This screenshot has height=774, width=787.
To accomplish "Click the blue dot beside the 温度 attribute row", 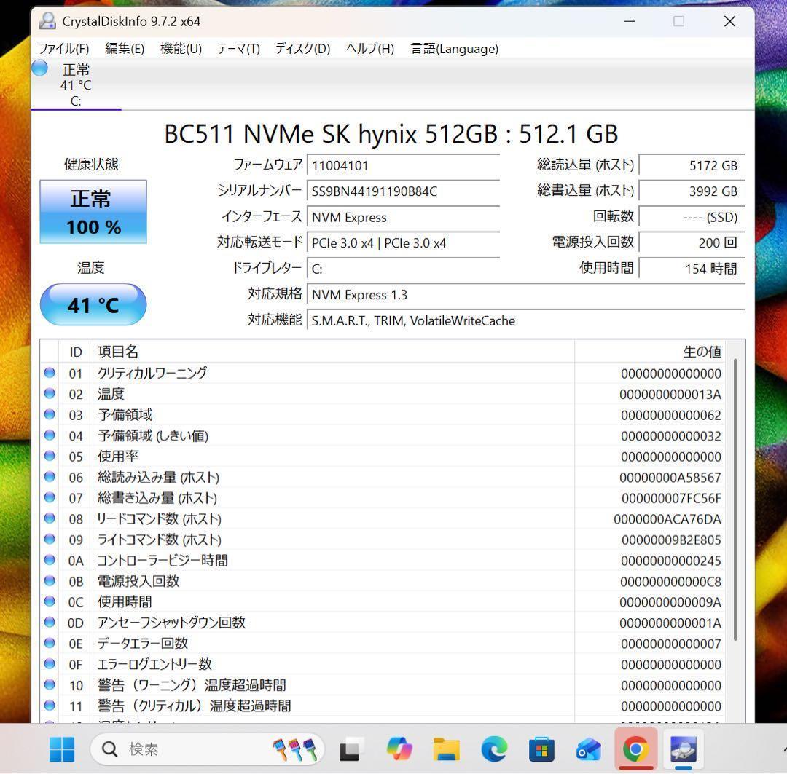I will (49, 394).
